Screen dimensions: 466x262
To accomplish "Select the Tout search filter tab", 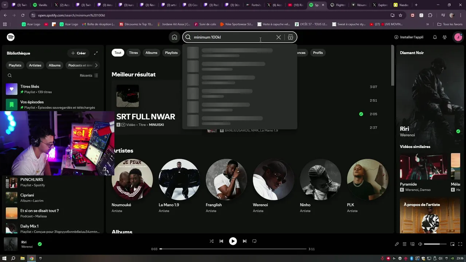I will (118, 53).
